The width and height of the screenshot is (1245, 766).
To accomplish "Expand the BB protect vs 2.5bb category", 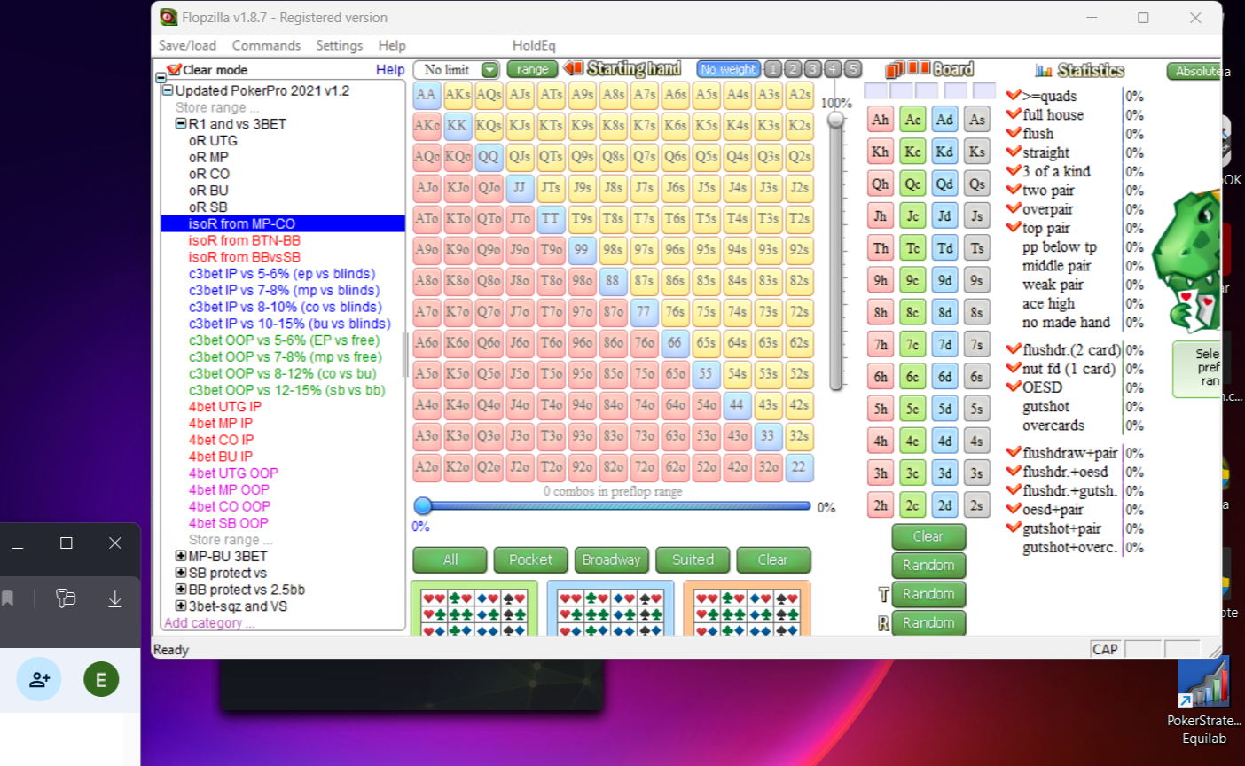I will [180, 590].
